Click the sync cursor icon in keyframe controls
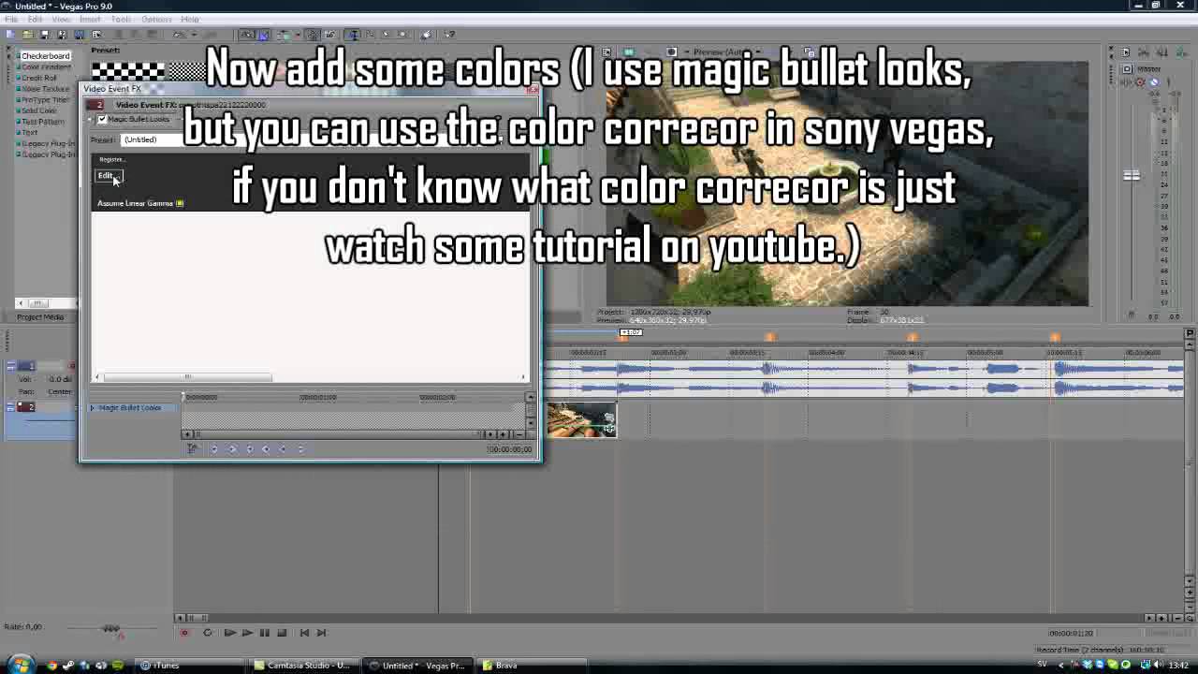Viewport: 1198px width, 674px height. coord(192,449)
